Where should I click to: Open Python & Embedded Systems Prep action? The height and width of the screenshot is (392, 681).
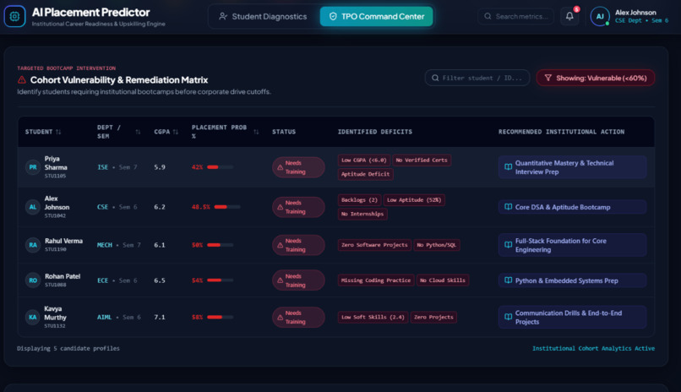coord(572,280)
